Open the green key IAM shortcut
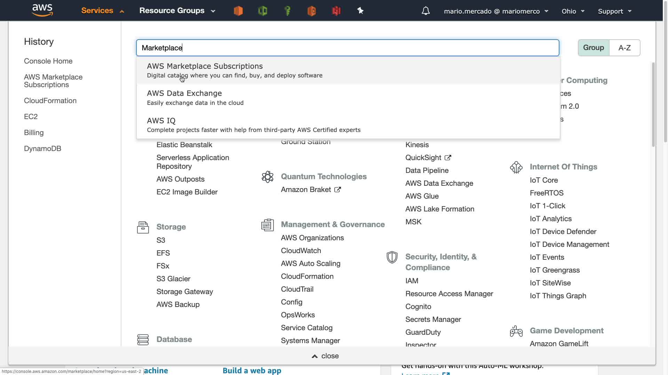Viewport: 668px width, 375px height. pyautogui.click(x=287, y=11)
